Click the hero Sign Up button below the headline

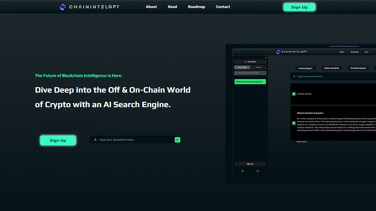pos(58,140)
